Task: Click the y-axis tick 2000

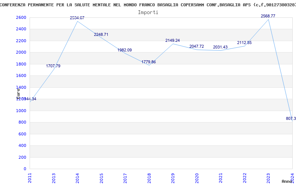Action: (21, 52)
